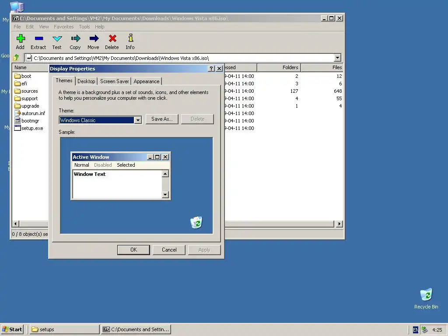Click the 7-Zip title bar icon

pyautogui.click(x=16, y=18)
